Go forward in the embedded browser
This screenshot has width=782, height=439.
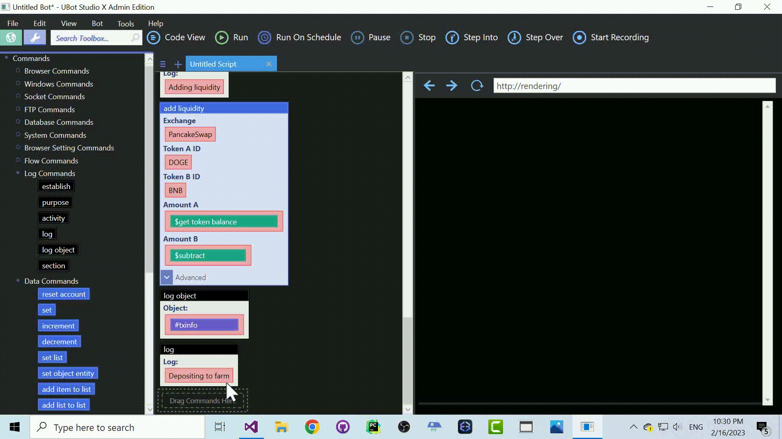click(x=452, y=86)
